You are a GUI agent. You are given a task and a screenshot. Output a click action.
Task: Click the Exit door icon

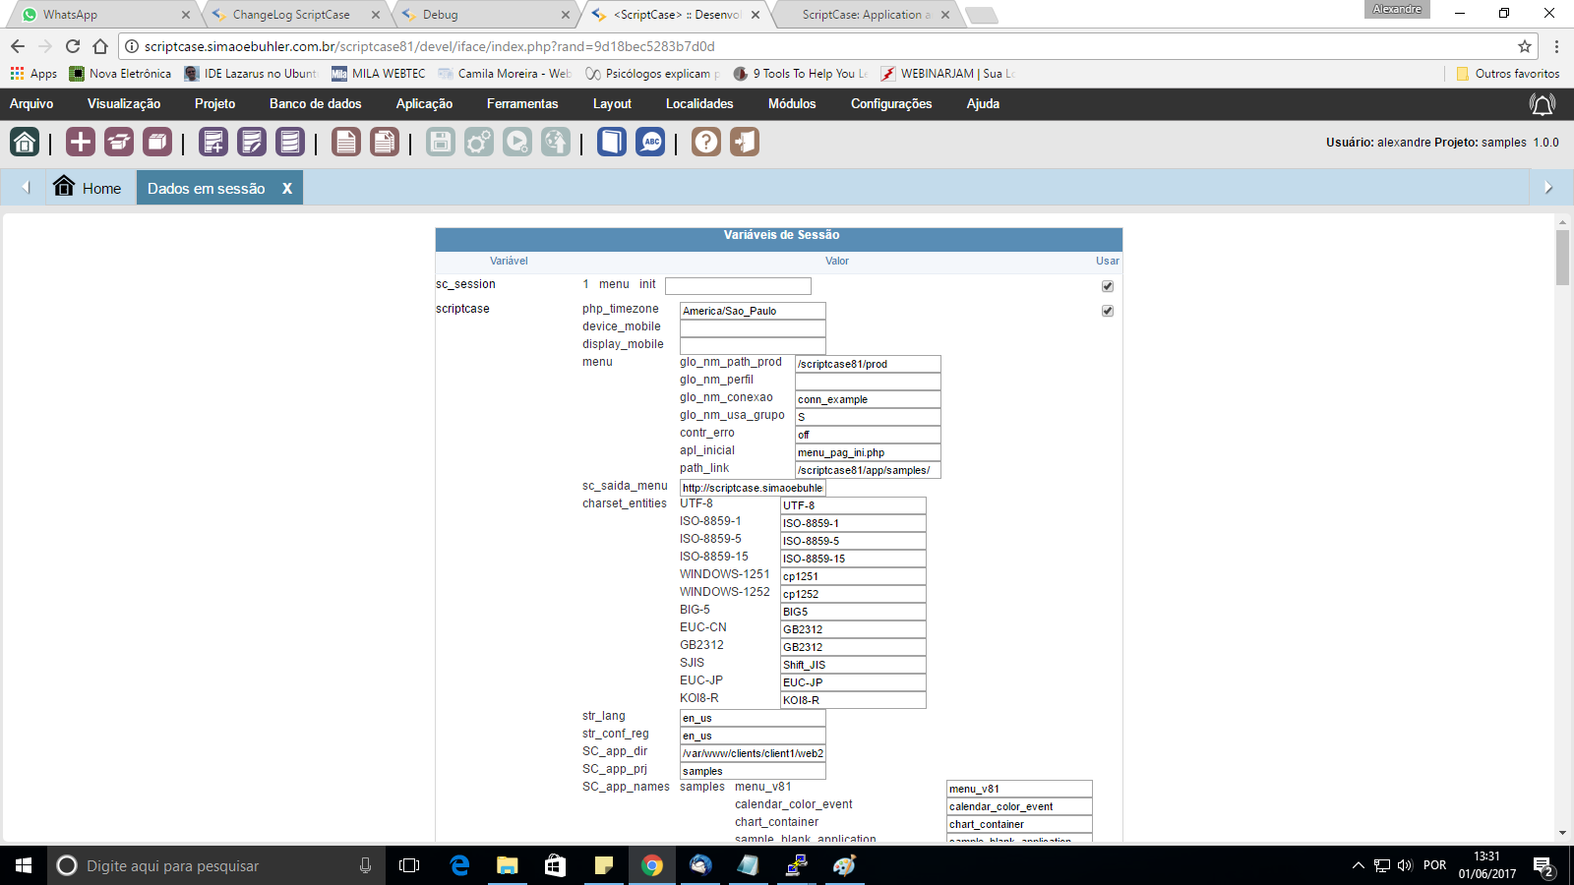pos(745,143)
